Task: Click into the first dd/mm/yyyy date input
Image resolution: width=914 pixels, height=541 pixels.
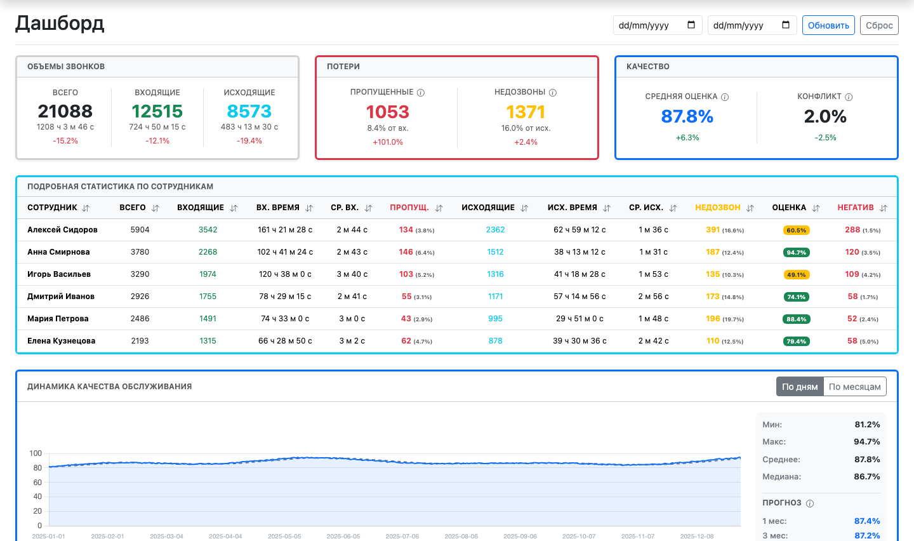Action: pos(658,25)
